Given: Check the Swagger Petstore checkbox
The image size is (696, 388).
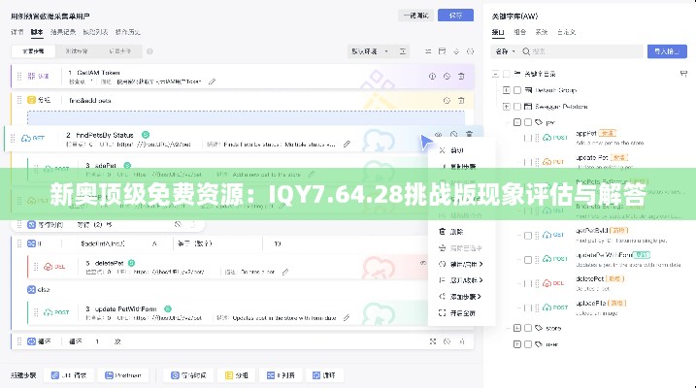Looking at the screenshot, I should (x=517, y=107).
